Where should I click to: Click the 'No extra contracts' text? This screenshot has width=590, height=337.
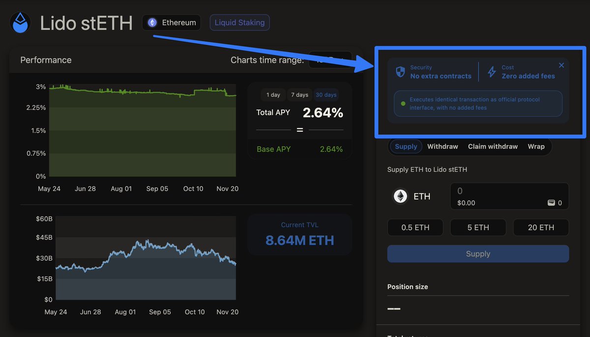coord(441,76)
